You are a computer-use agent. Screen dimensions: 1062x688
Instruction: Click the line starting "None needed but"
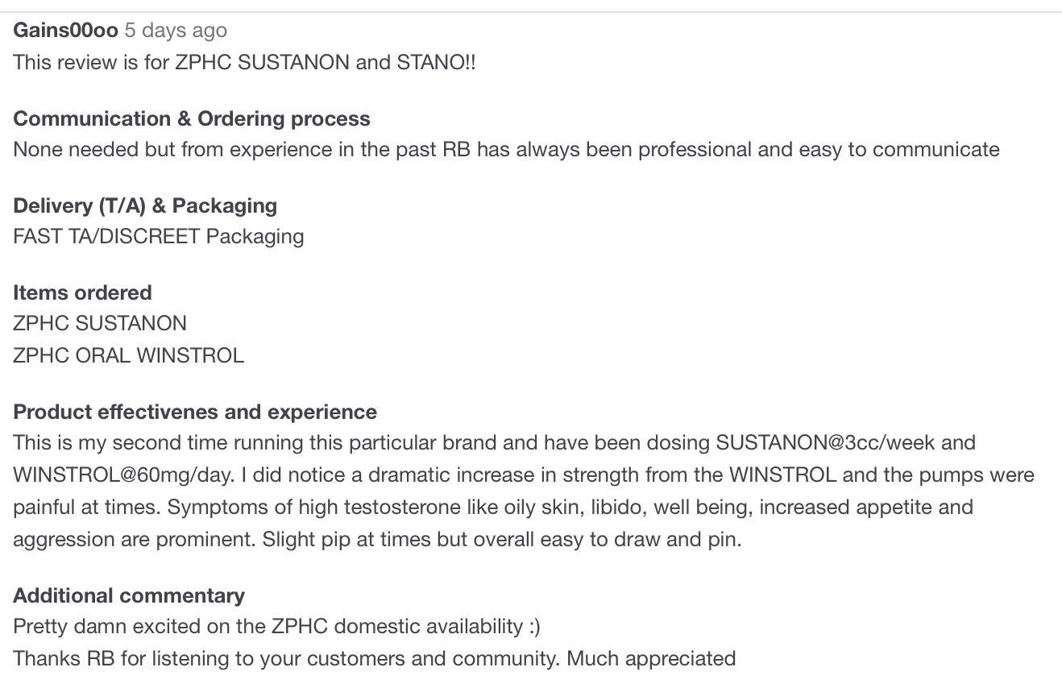point(506,150)
